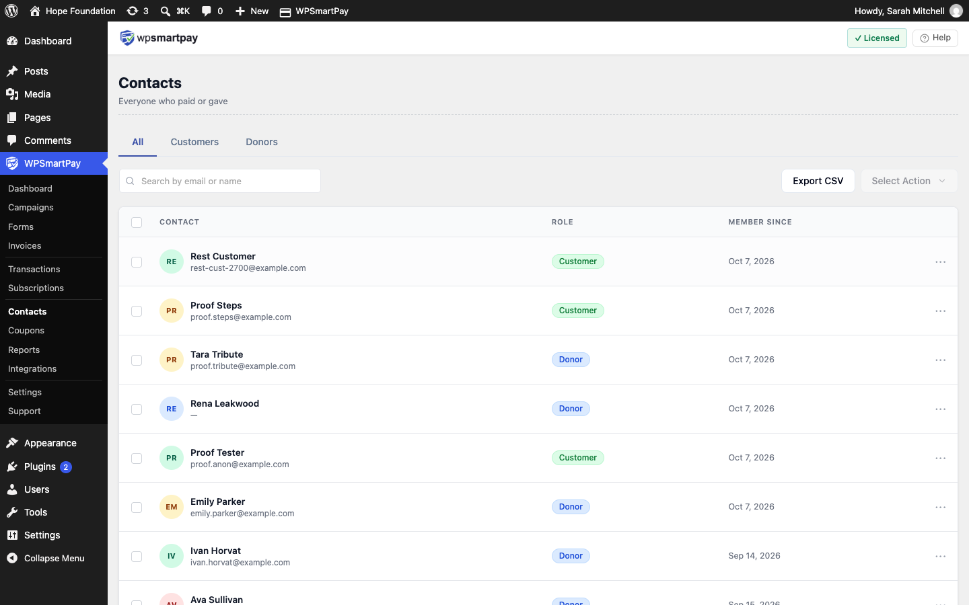This screenshot has height=605, width=969.
Task: Open the comments bubble in admin bar
Action: (212, 11)
